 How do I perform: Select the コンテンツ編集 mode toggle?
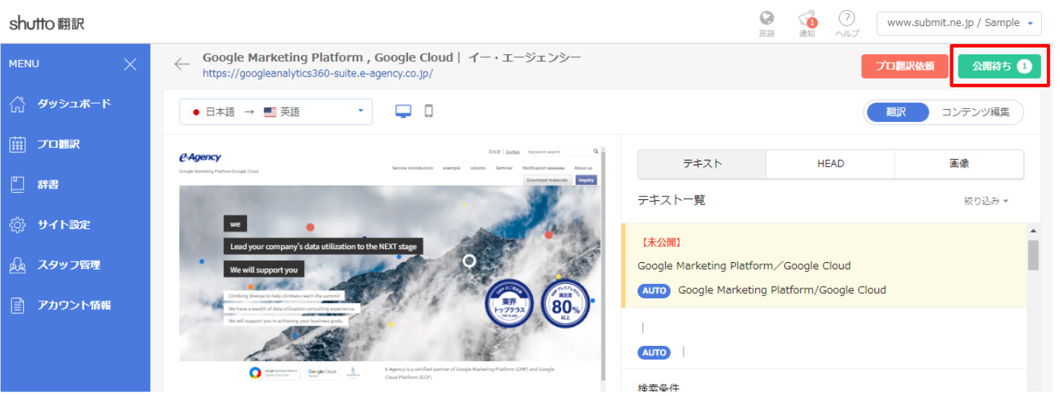(976, 112)
